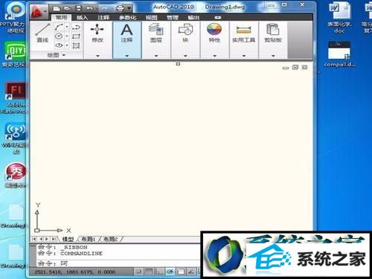This screenshot has width=372, height=279.
Task: Click the 剪贴板 clipboard panel button
Action: [x=273, y=33]
